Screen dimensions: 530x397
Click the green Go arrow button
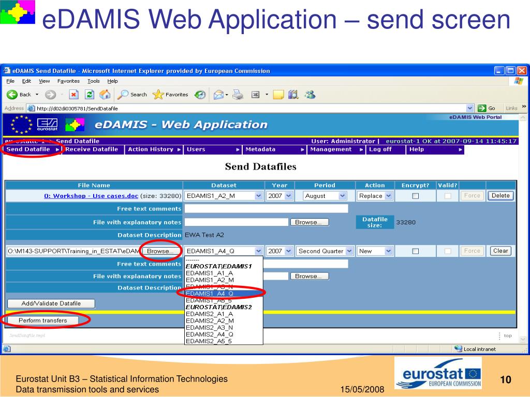482,108
